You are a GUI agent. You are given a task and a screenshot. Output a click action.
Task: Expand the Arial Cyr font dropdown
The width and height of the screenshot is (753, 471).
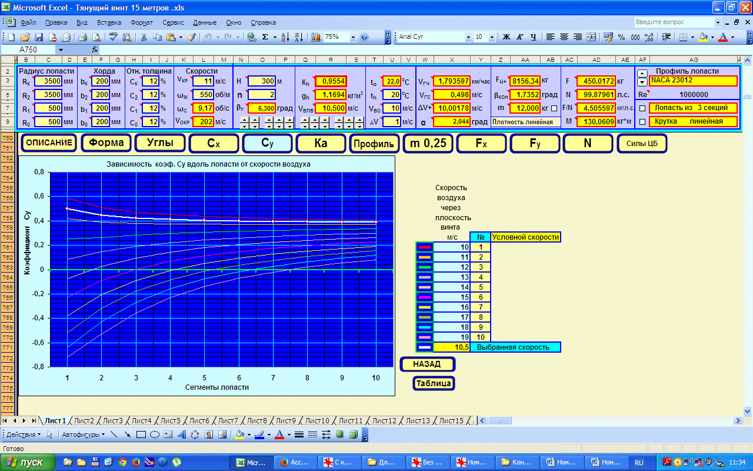[x=468, y=37]
